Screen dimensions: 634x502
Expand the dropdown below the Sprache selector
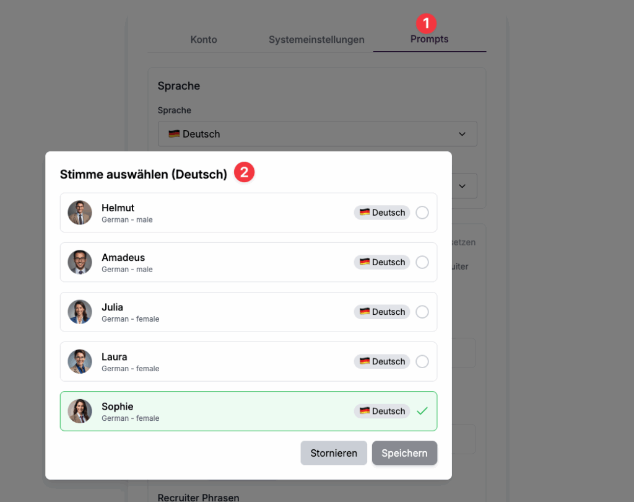(462, 186)
